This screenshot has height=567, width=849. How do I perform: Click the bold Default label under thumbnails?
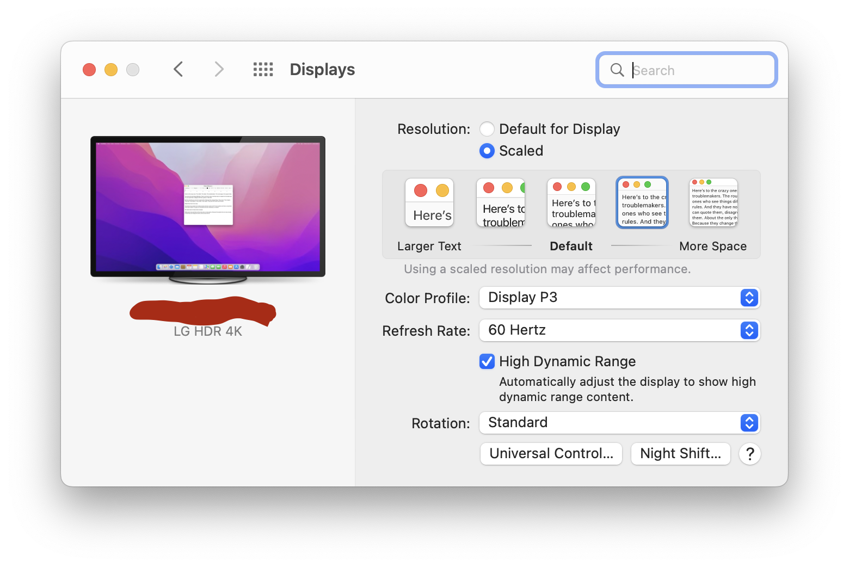coord(571,246)
